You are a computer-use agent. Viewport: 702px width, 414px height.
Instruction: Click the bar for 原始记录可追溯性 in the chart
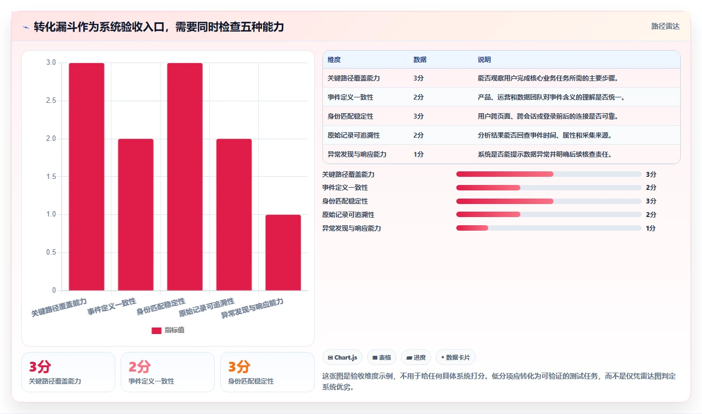point(234,214)
